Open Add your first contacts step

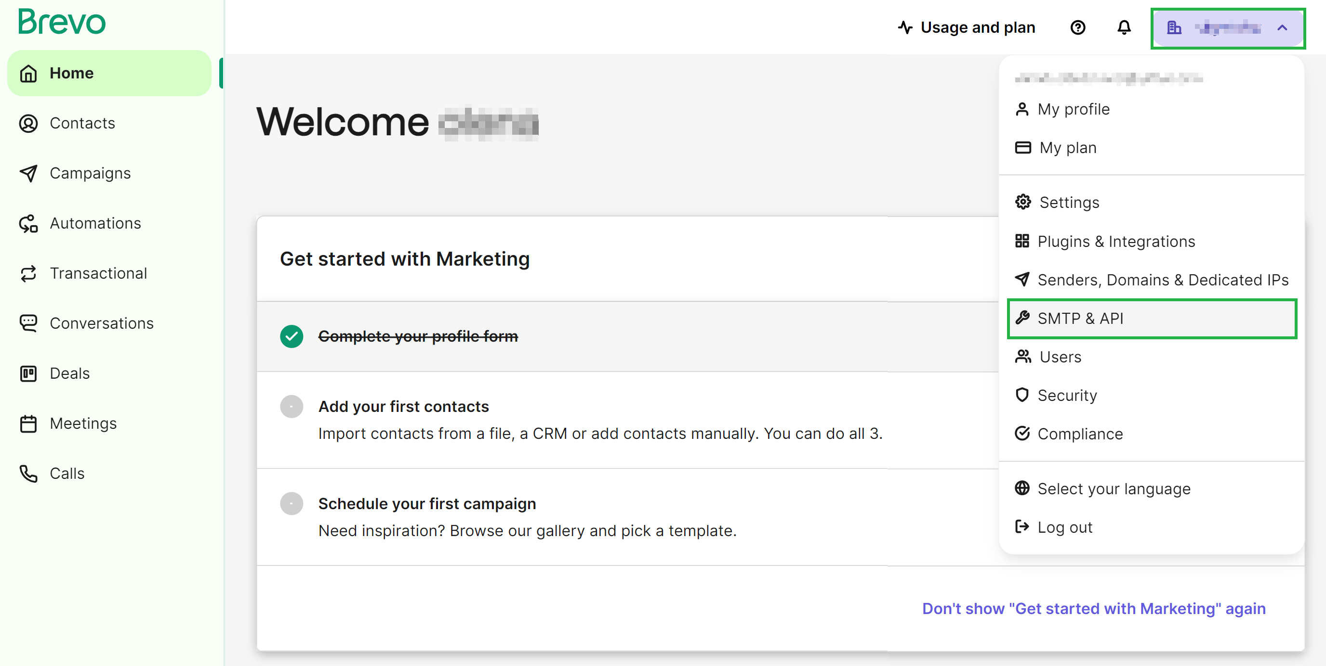click(x=403, y=406)
